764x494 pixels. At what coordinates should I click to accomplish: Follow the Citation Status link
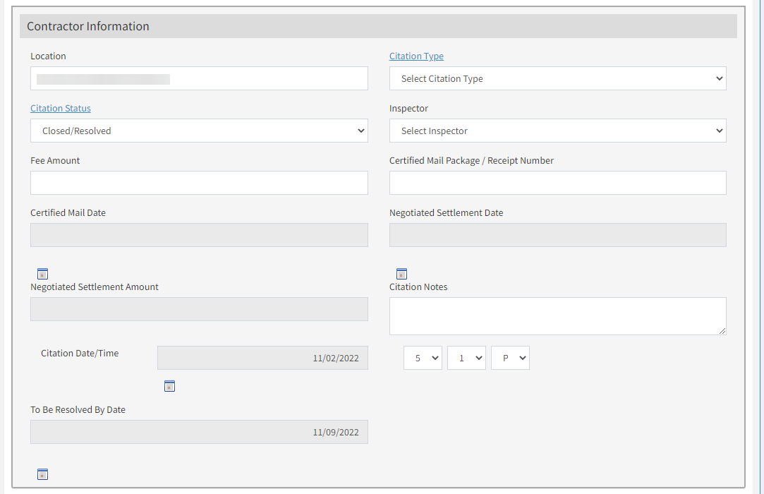pos(61,108)
